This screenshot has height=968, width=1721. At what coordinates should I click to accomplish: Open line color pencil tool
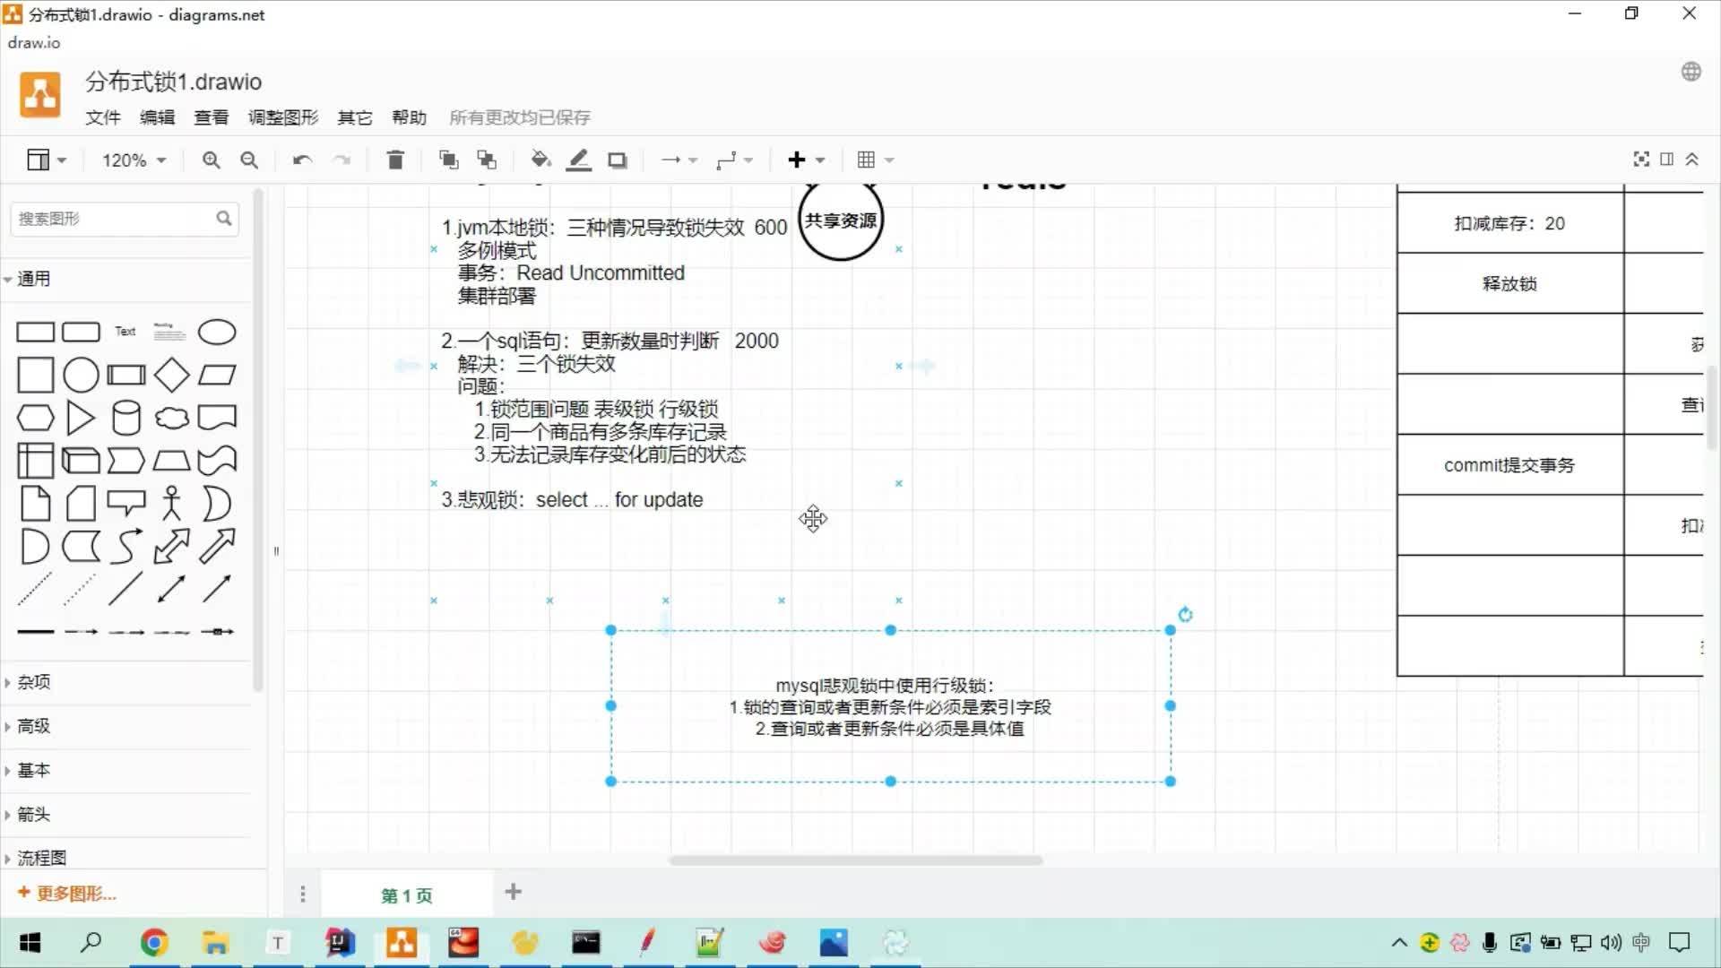579,160
